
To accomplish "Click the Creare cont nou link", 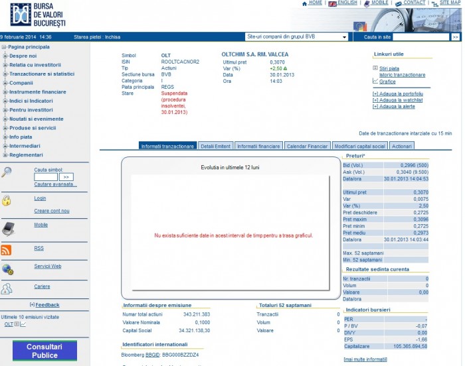I will (x=52, y=211).
